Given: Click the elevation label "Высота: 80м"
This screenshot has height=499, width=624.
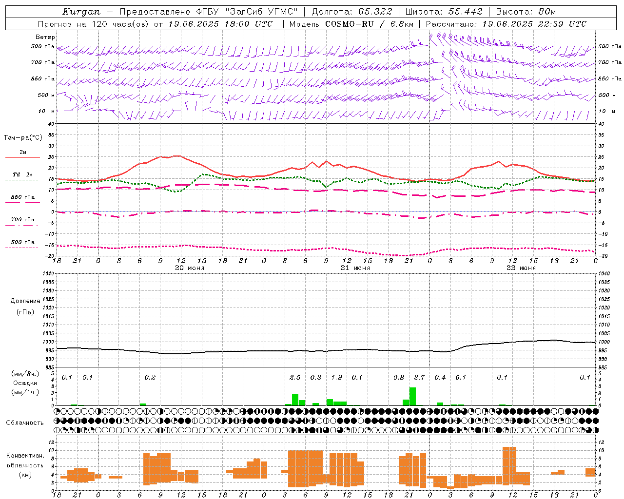Looking at the screenshot, I should point(526,12).
